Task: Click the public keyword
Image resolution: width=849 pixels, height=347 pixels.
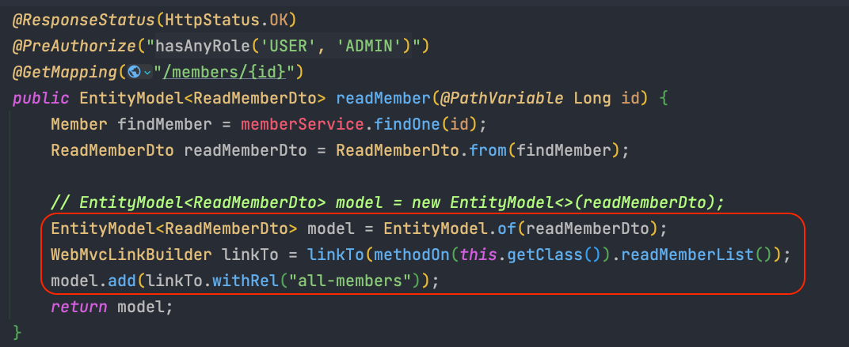Action: tap(40, 98)
